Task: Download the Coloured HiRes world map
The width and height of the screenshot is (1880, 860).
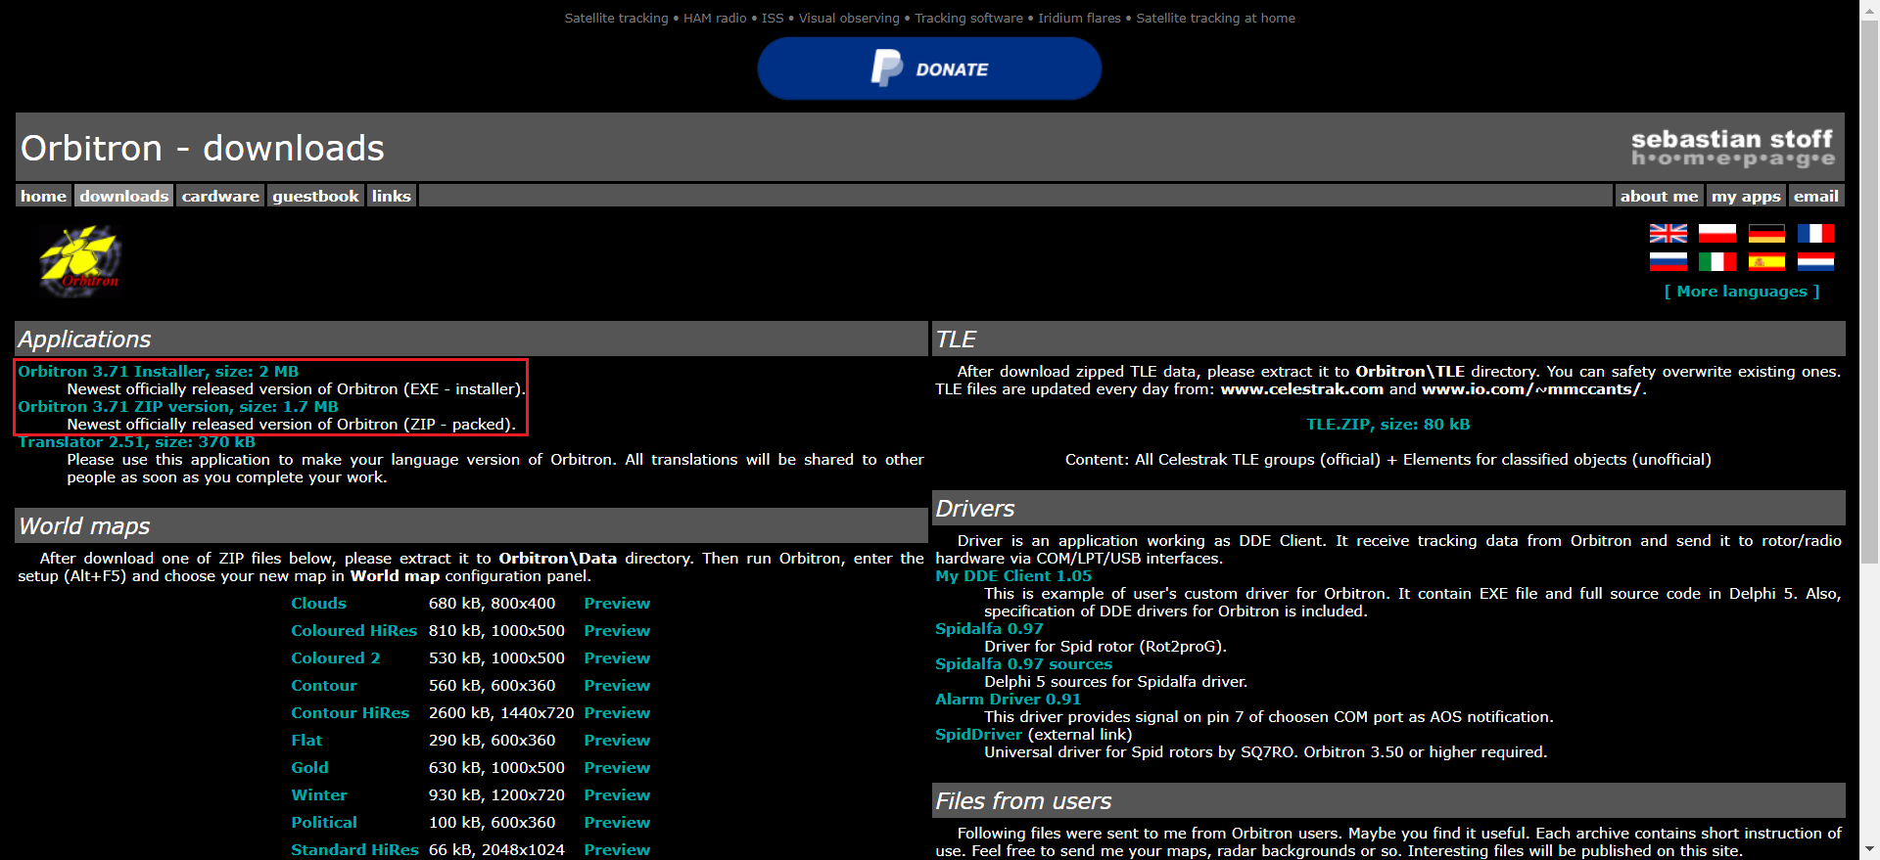Action: pyautogui.click(x=353, y=631)
